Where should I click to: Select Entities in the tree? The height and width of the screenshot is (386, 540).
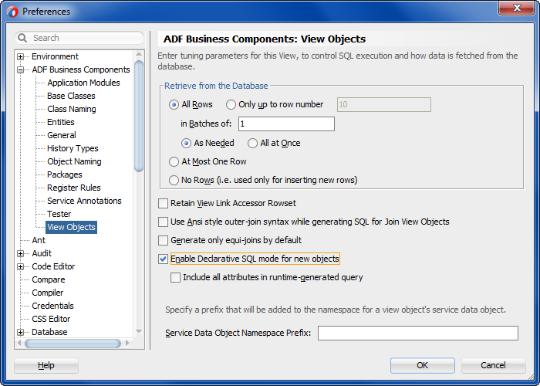pos(61,122)
